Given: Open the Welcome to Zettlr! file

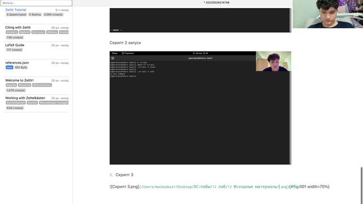Looking at the screenshot, I should 19,80.
